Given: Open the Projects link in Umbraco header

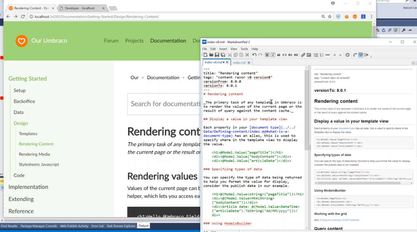Looking at the screenshot, I should (x=134, y=41).
